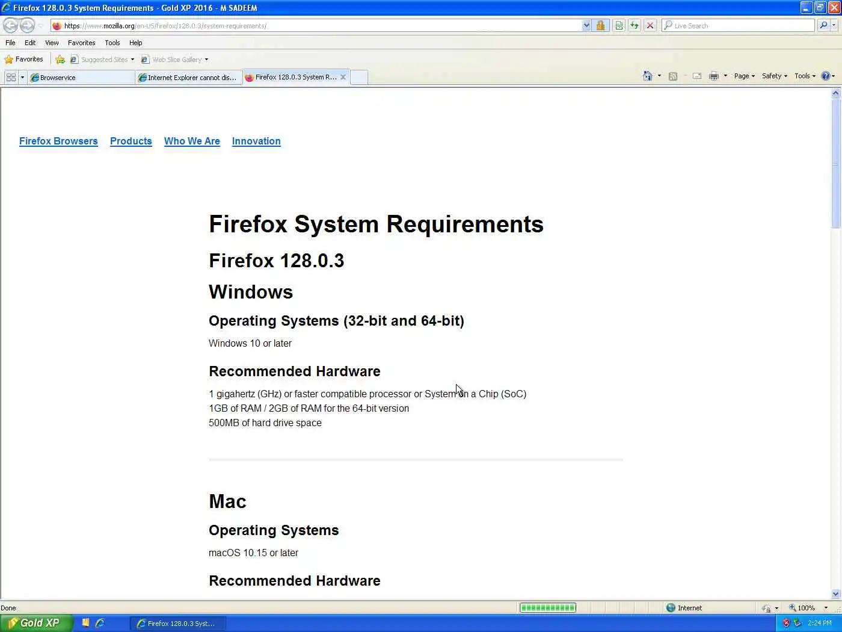The height and width of the screenshot is (632, 842).
Task: Follow the Firefox Browsers link
Action: (x=58, y=141)
